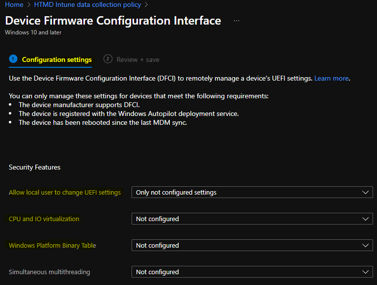Image resolution: width=377 pixels, height=285 pixels.
Task: Open Simultaneous multithreading dropdown
Action: pyautogui.click(x=252, y=272)
